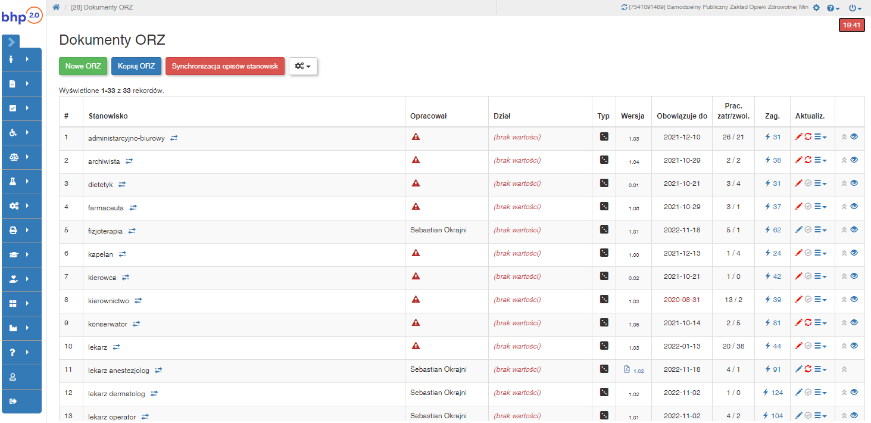
Task: Click the red pencil edit icon for dietetyk row
Action: pos(799,183)
